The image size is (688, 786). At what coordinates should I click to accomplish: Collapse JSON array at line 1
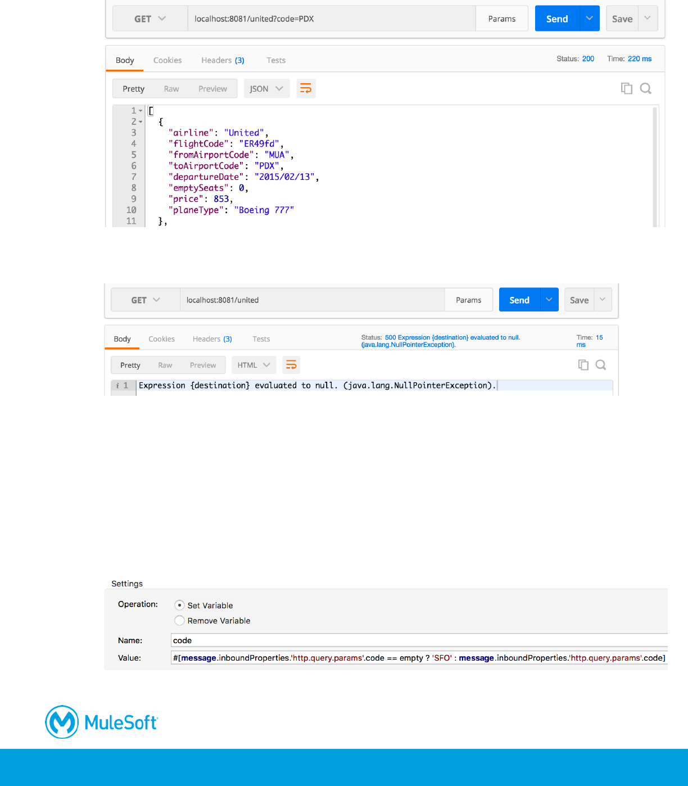point(141,111)
